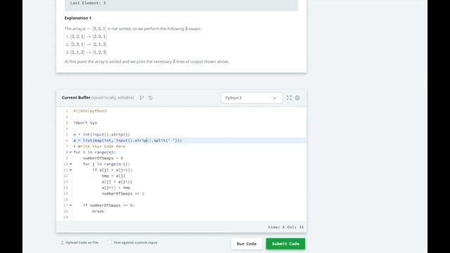Open the editor settings gear icon

[297, 98]
